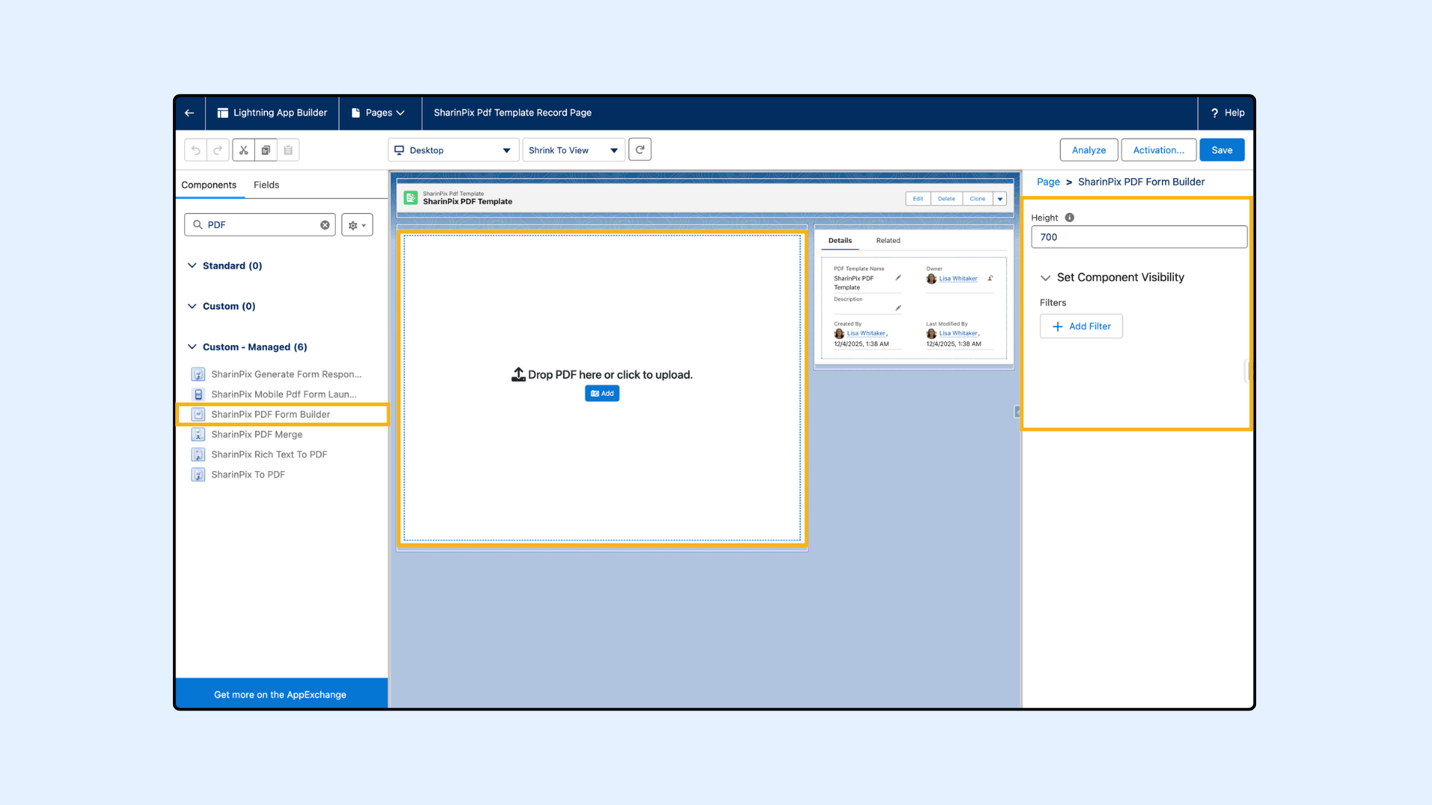
Task: Open the Shrink To View dropdown
Action: click(573, 150)
